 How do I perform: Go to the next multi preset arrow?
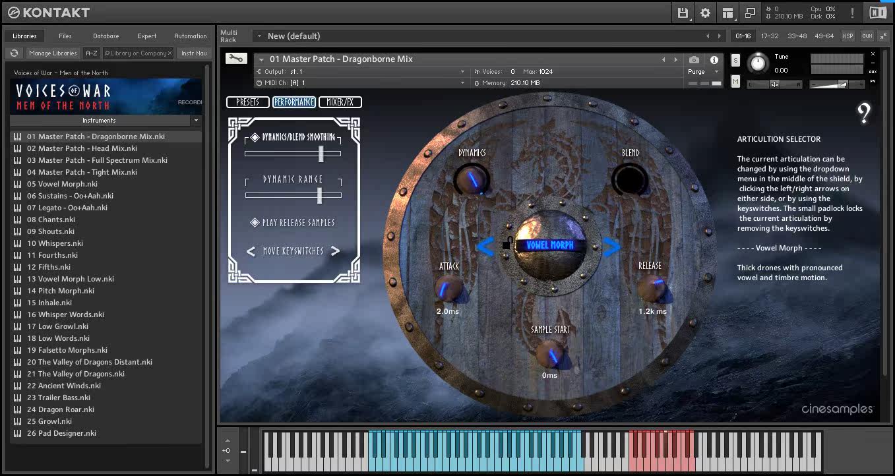tap(720, 36)
